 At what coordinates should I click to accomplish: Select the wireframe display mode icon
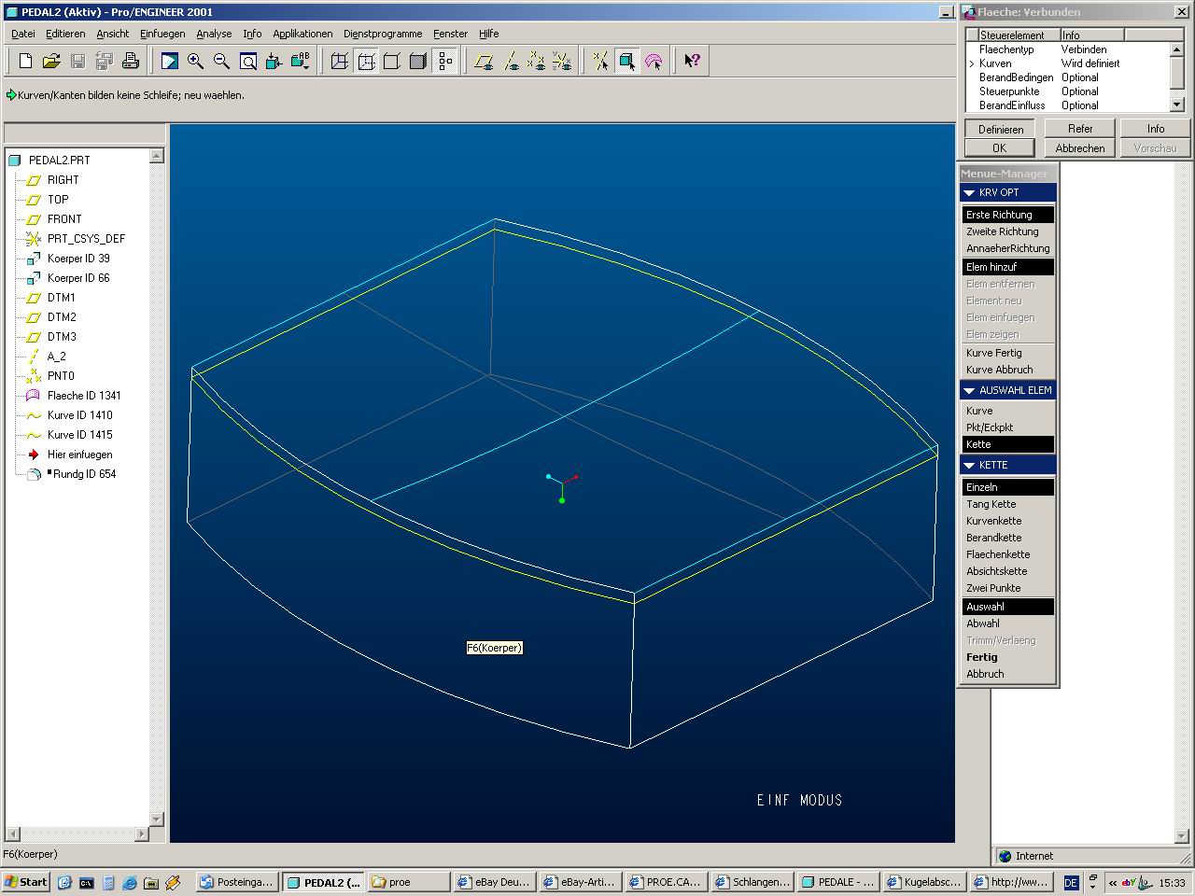[x=340, y=61]
